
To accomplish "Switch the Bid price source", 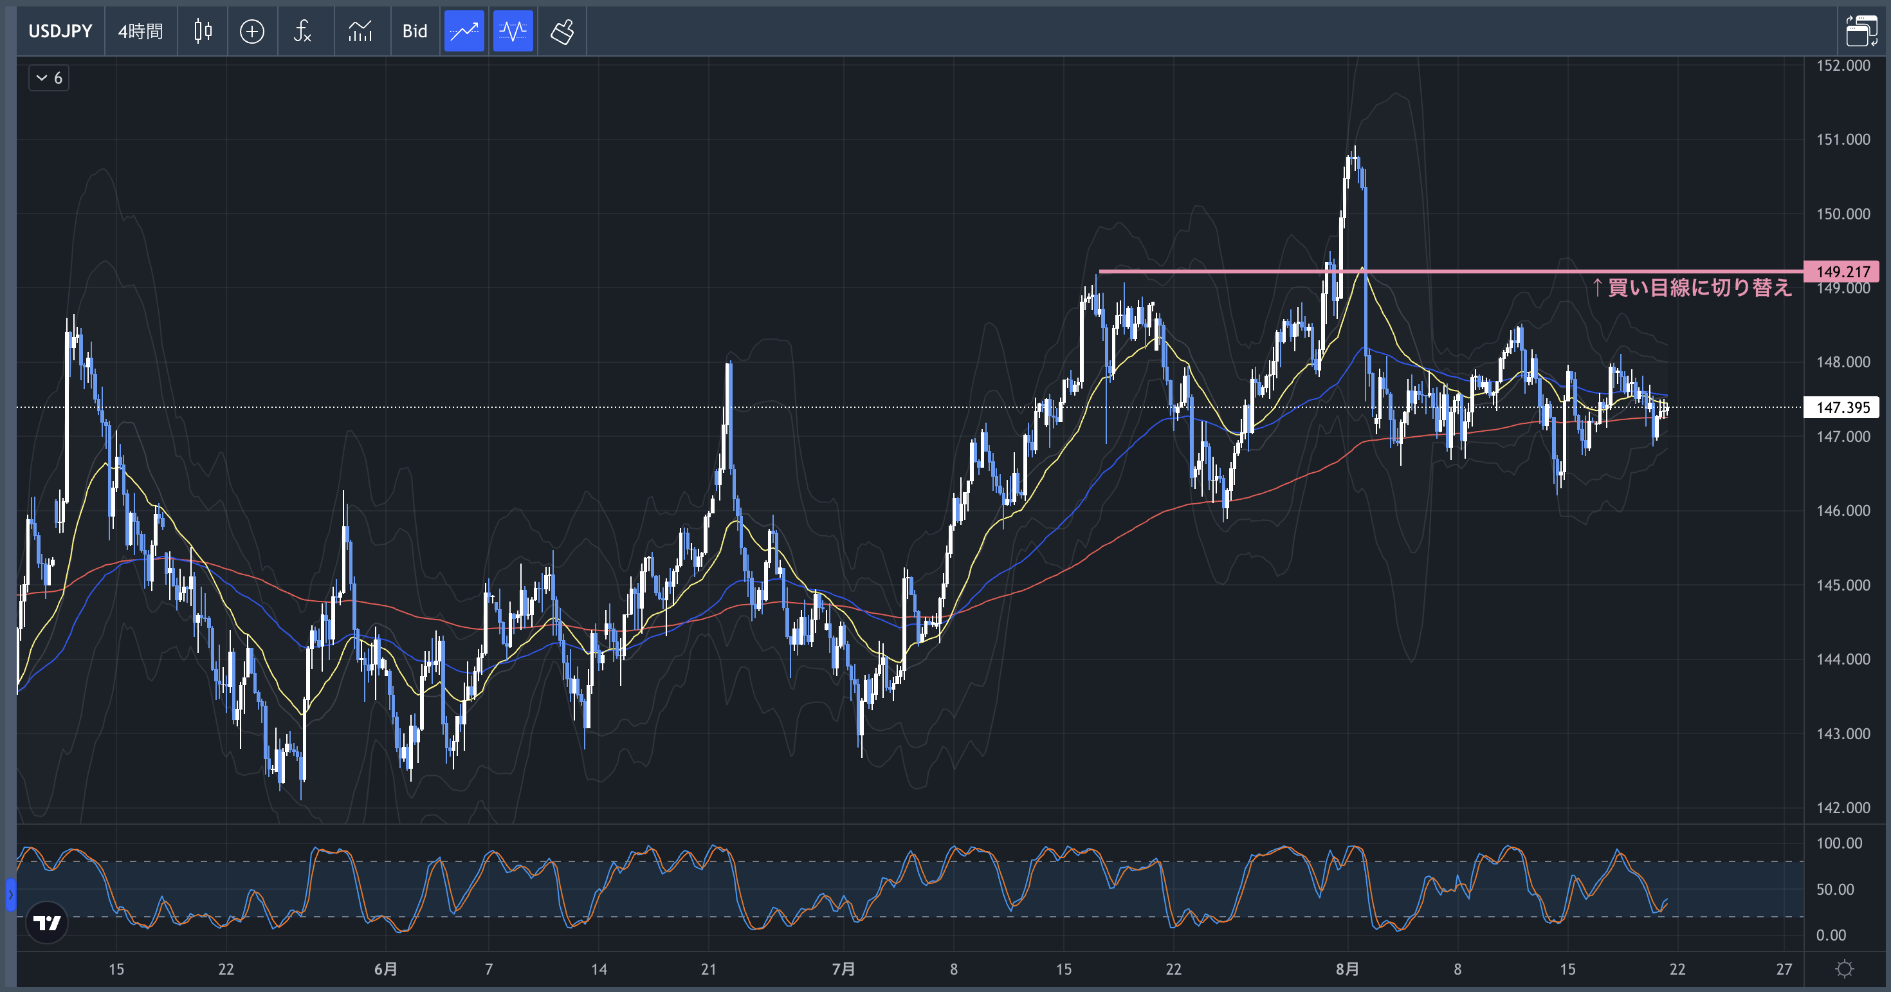I will (x=415, y=31).
